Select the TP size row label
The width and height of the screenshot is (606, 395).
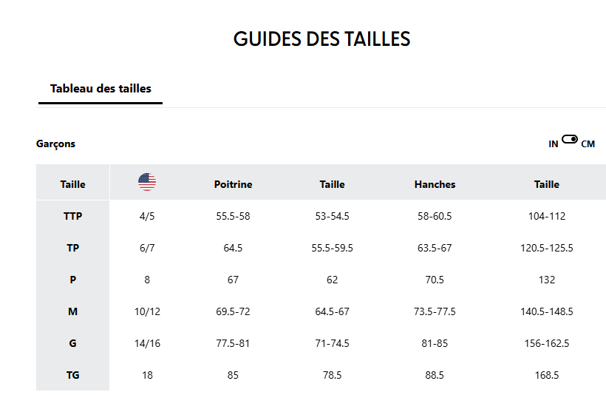click(72, 248)
